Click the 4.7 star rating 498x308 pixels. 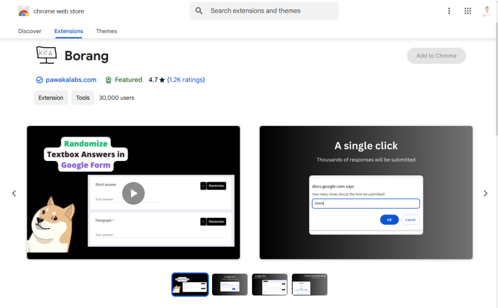point(157,80)
